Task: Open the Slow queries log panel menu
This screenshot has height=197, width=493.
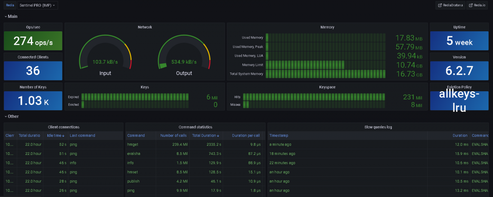Action: pyautogui.click(x=378, y=127)
